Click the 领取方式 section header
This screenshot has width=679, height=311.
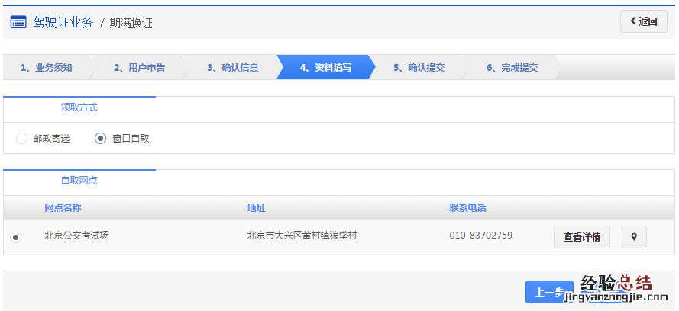point(79,107)
